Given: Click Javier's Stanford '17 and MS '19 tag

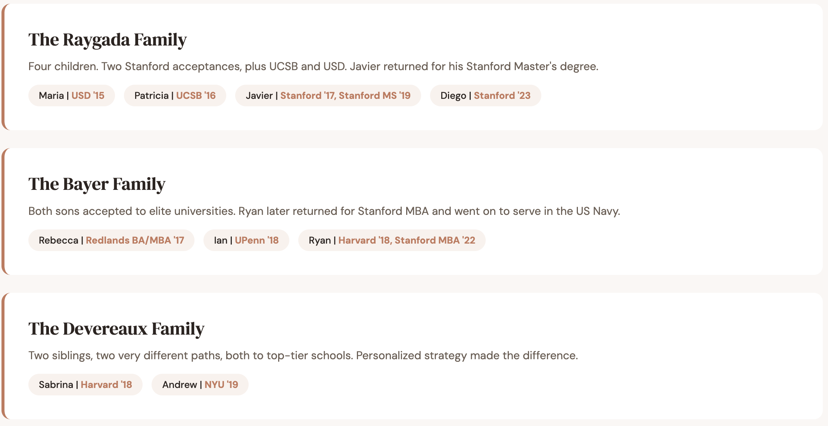Looking at the screenshot, I should pos(328,95).
